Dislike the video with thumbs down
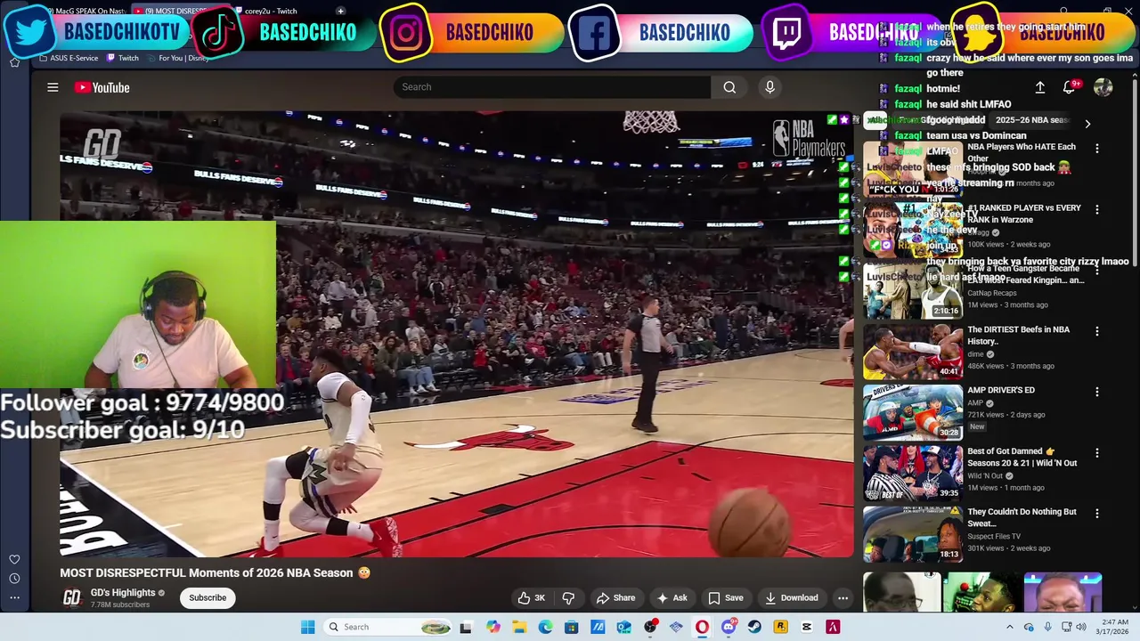Viewport: 1140px width, 641px height. click(568, 598)
